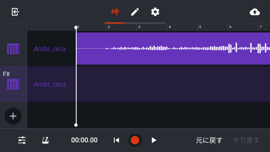Image resolution: width=270 pixels, height=152 pixels.
Task: Click 元に戻す to undo
Action: (209, 140)
